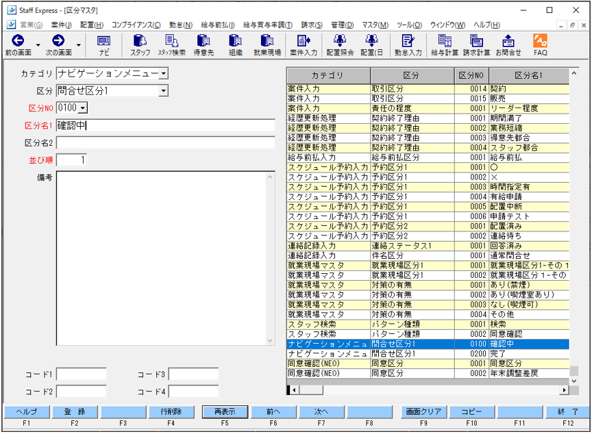Screen dimensions: 592x434
Task: Click the 再表示 F5 button
Action: pyautogui.click(x=225, y=412)
